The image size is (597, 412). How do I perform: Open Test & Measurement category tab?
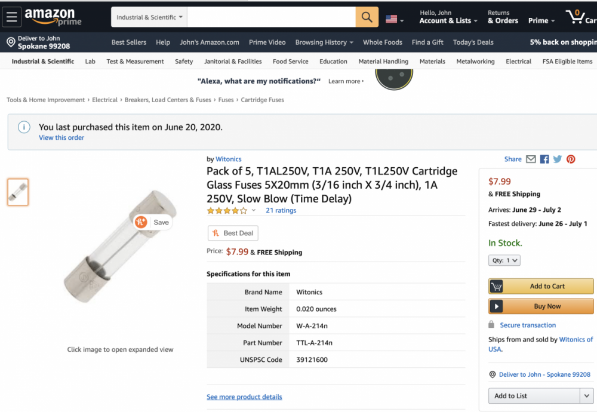click(x=135, y=62)
